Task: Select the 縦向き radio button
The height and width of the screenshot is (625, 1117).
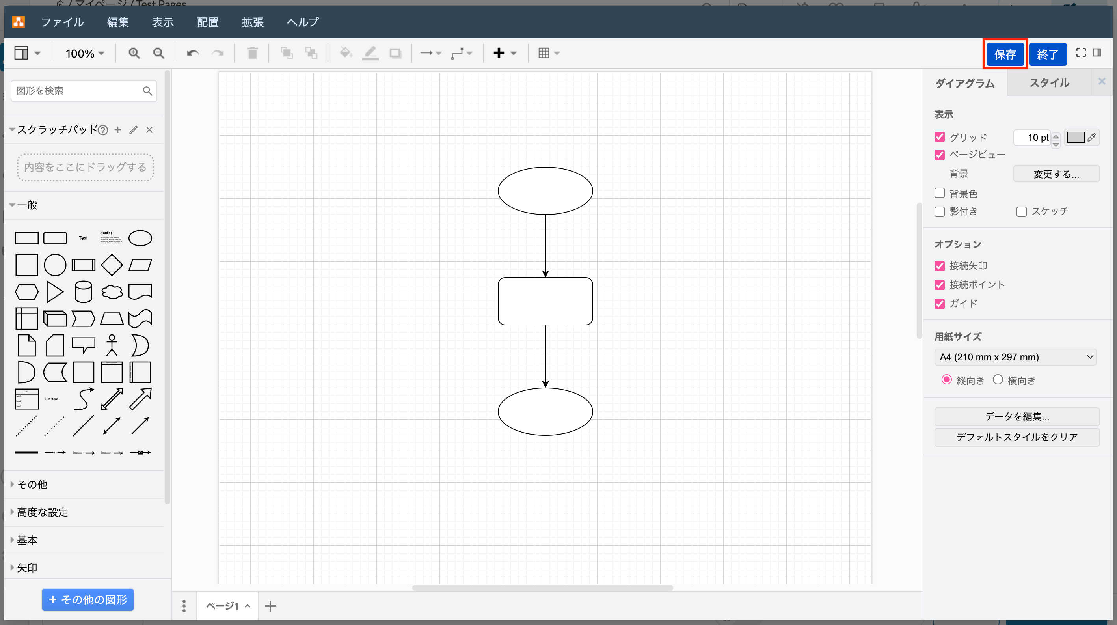Action: 947,379
